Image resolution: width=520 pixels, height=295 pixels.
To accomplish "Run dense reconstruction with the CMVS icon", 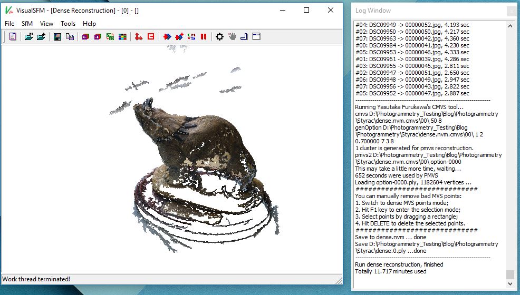I will point(191,37).
